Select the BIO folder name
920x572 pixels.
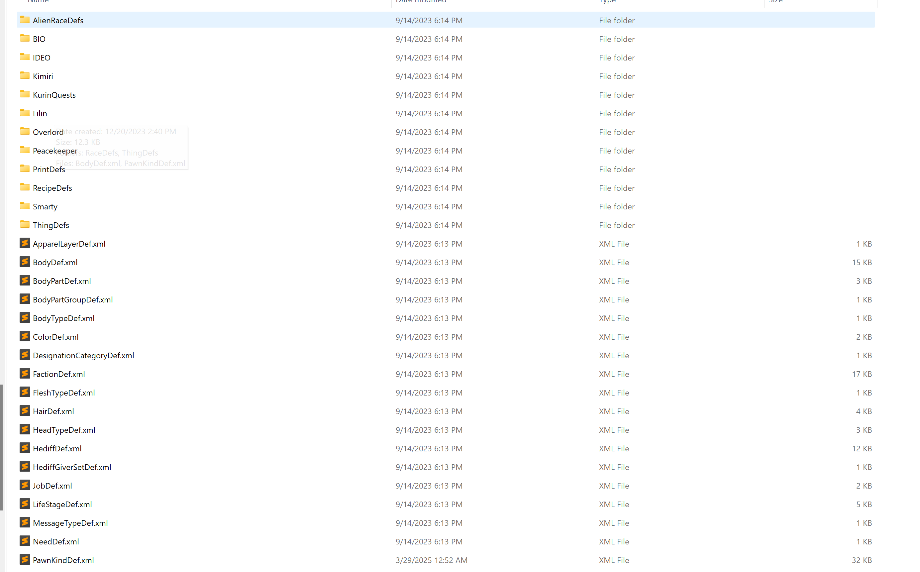(x=39, y=39)
